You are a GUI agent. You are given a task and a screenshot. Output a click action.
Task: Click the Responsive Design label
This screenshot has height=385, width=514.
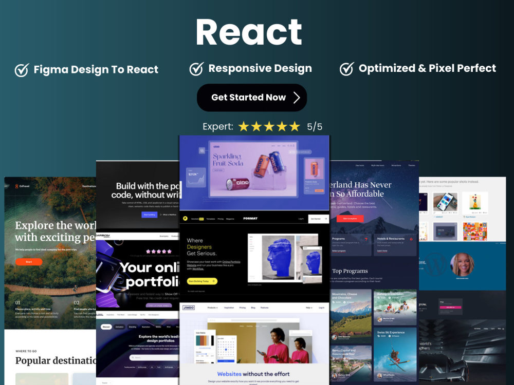pyautogui.click(x=260, y=68)
